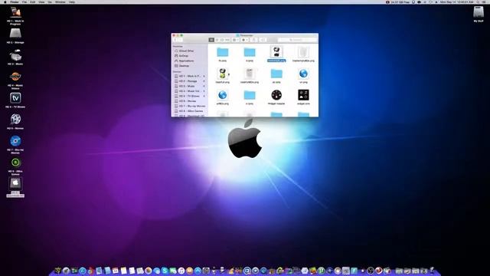Eject HD 3 Music from Finder sidebar
Viewport: 490px width, 276px height.
204,86
